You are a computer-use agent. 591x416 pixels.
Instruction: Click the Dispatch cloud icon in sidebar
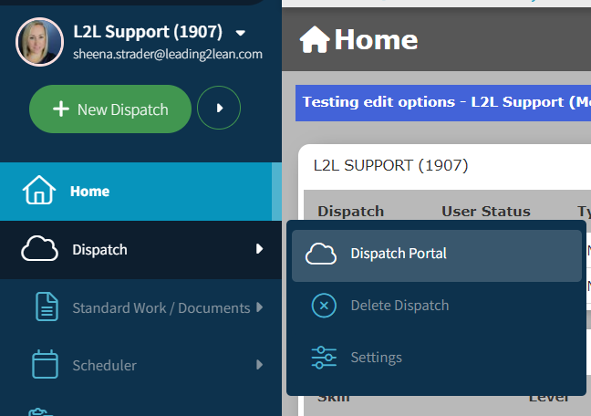(39, 249)
